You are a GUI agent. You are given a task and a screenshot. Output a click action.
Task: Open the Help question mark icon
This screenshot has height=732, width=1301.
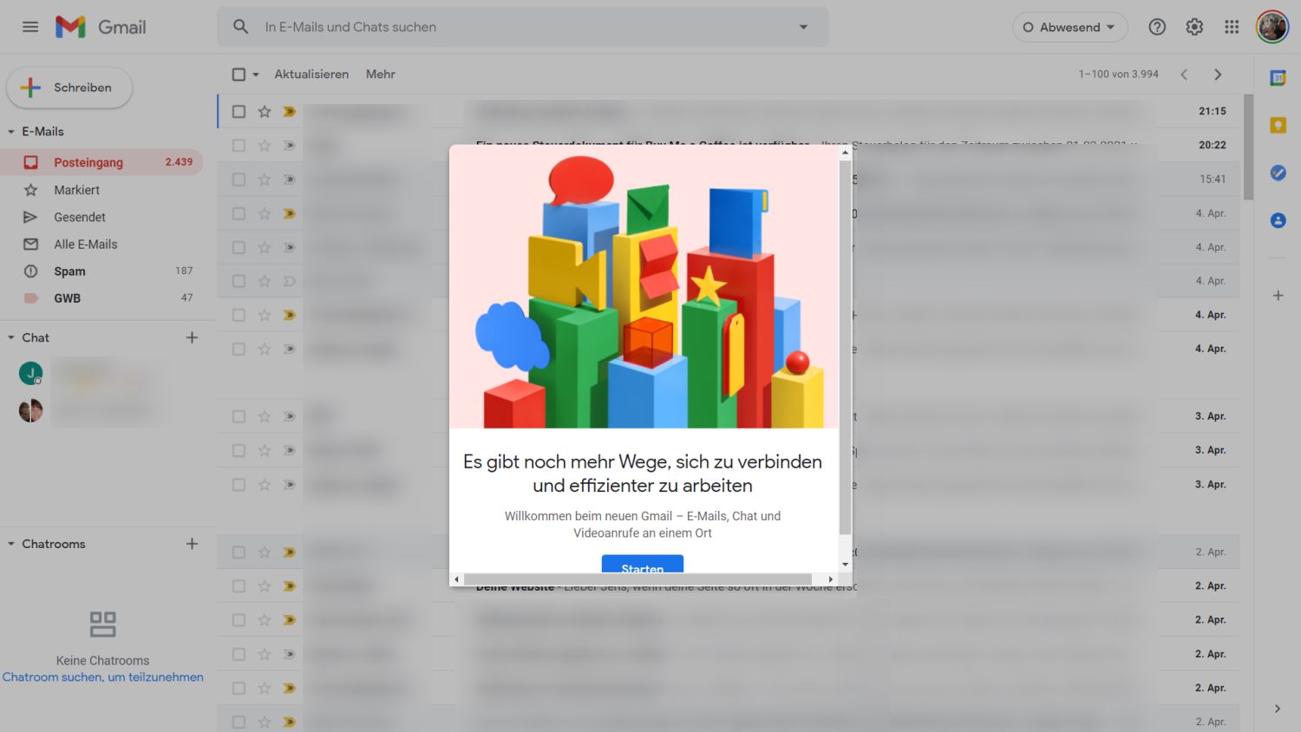1157,27
